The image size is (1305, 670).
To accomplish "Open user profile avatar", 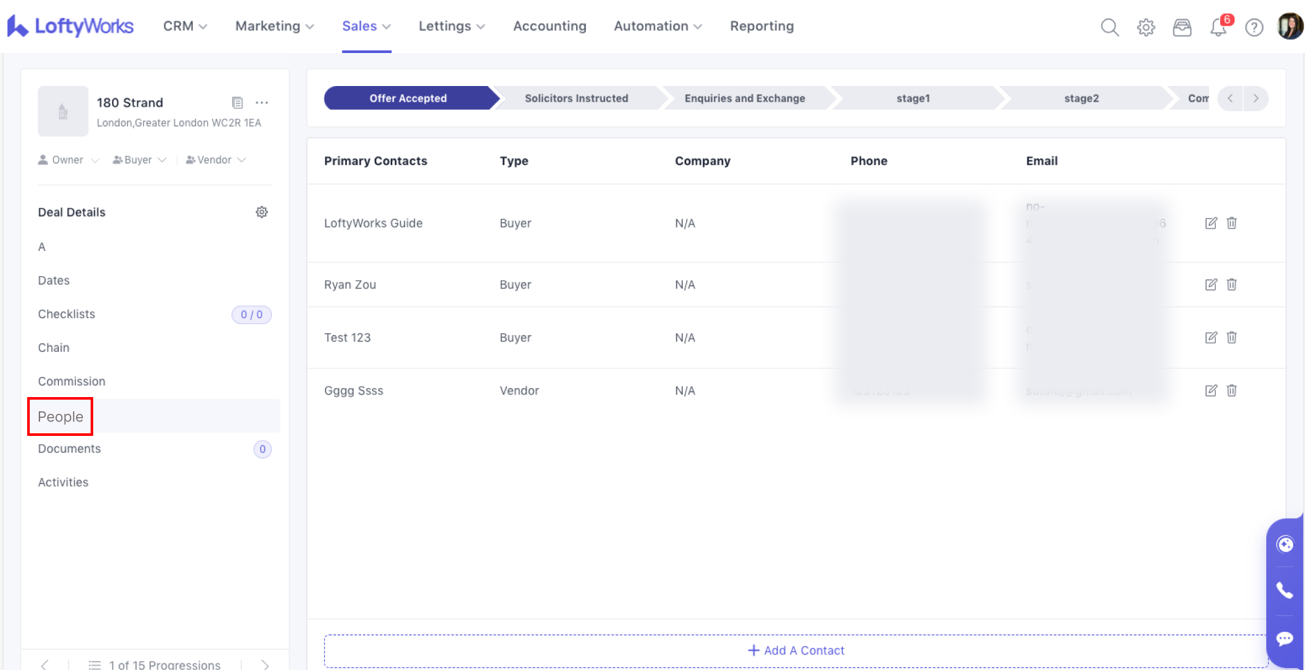I will tap(1289, 27).
